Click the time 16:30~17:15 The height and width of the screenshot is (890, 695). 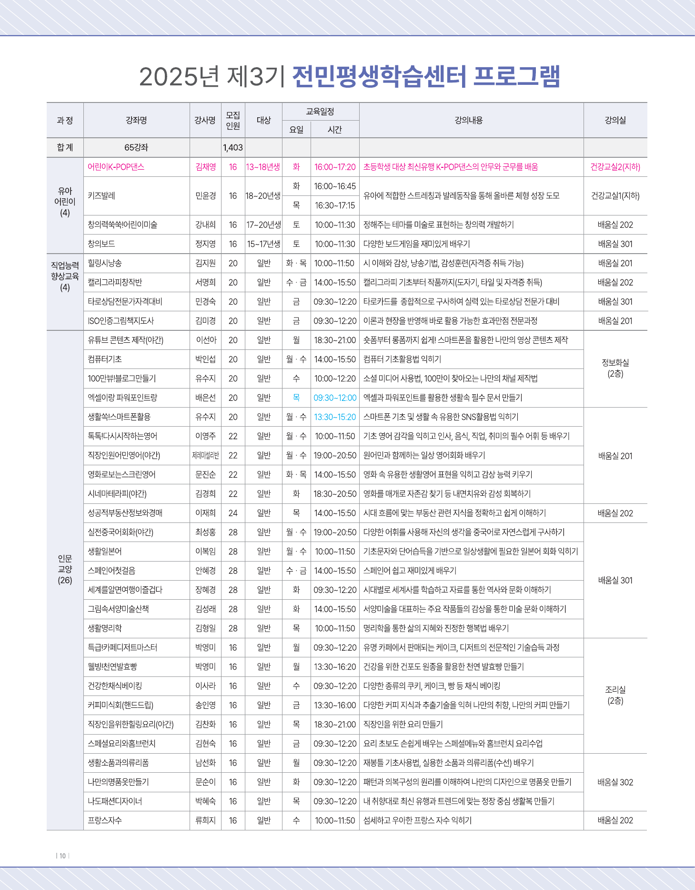(x=334, y=205)
